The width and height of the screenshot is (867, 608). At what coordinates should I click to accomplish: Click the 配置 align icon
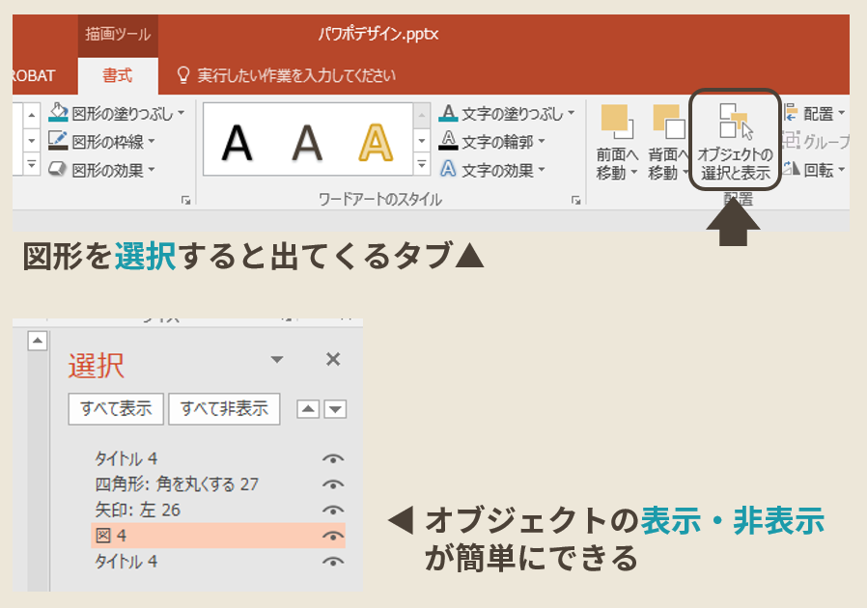coord(791,113)
